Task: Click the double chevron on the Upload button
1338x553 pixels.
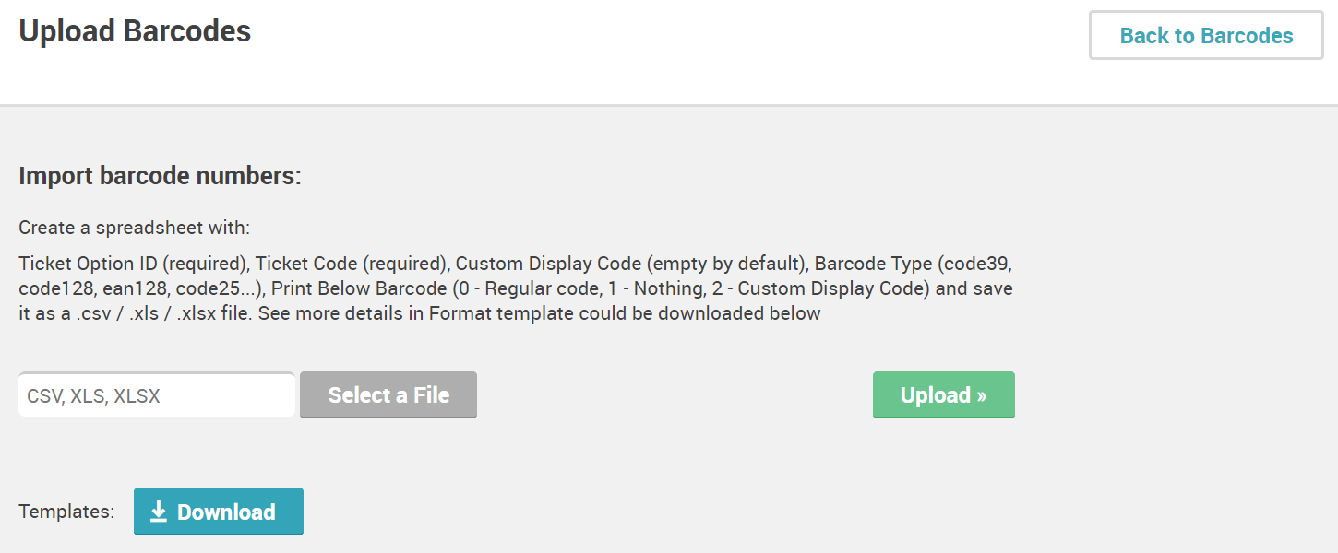Action: [x=981, y=396]
